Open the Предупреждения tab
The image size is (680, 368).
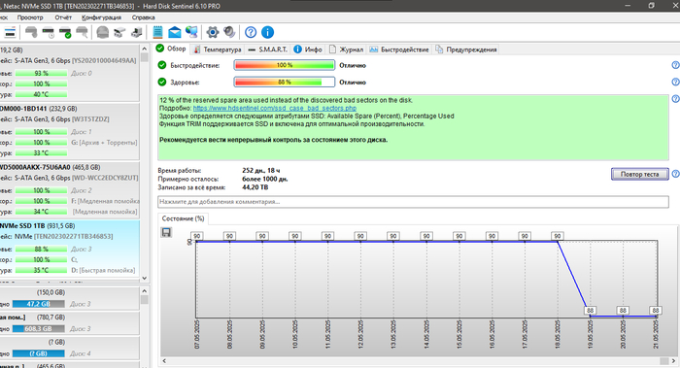[x=465, y=50]
